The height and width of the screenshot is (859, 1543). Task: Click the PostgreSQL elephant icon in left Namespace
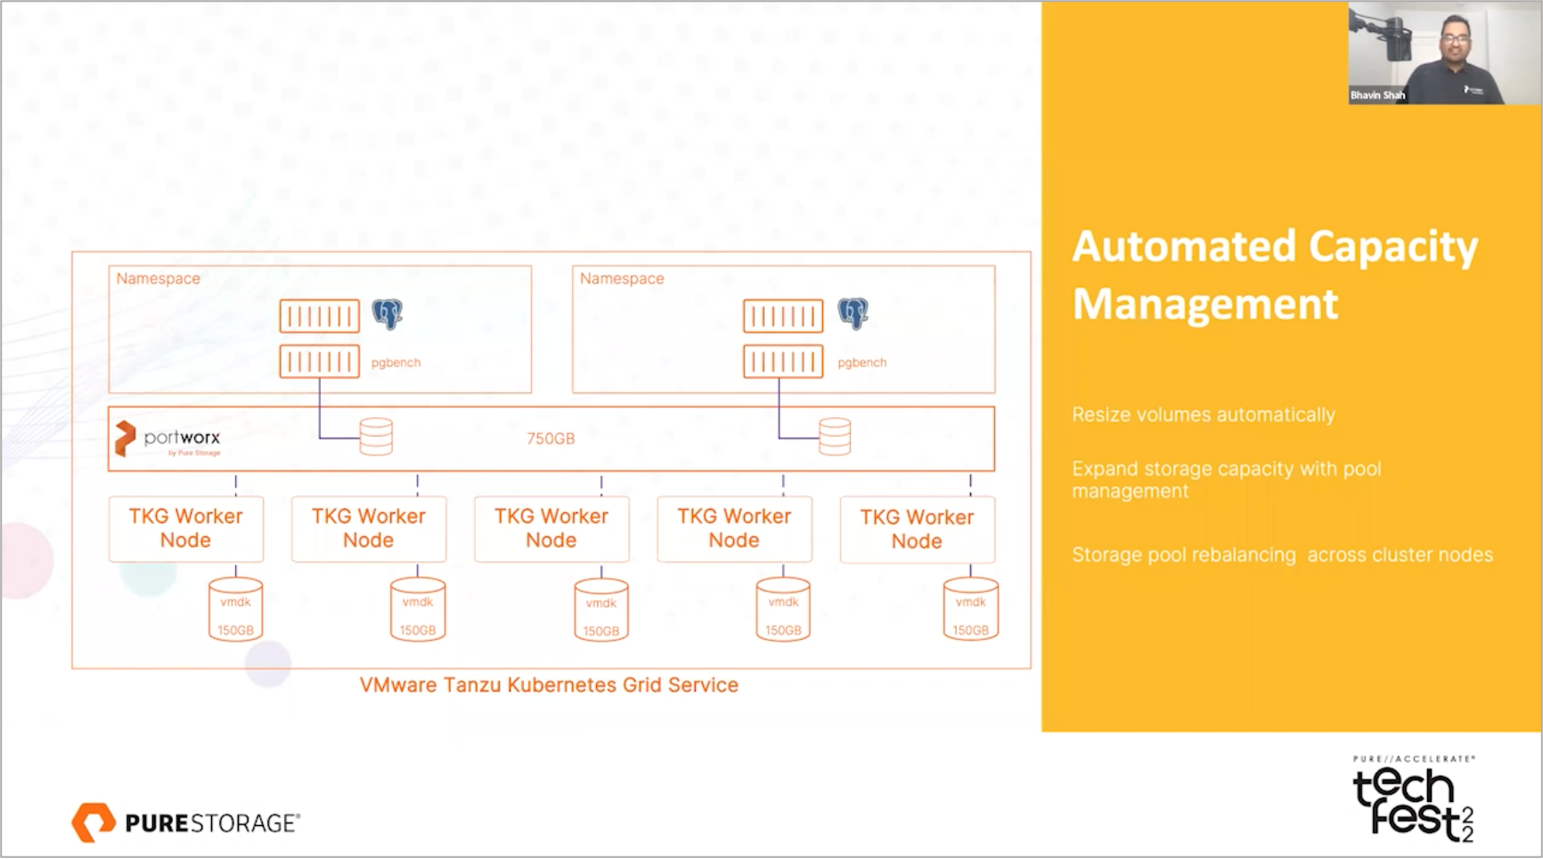pyautogui.click(x=388, y=314)
